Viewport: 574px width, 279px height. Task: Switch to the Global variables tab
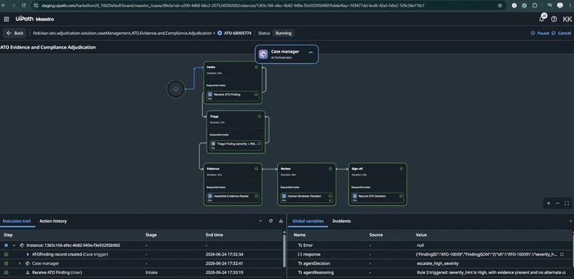coord(308,221)
